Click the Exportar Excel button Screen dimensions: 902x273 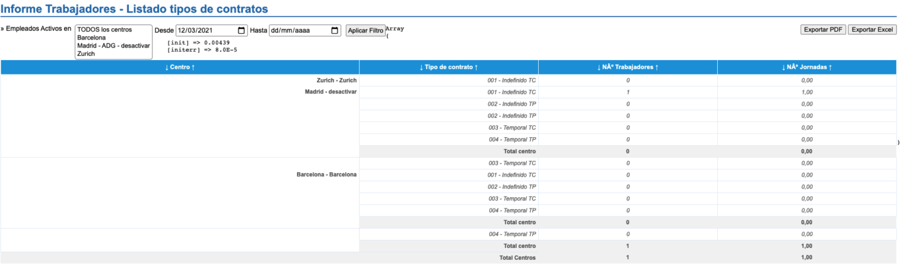pyautogui.click(x=873, y=30)
